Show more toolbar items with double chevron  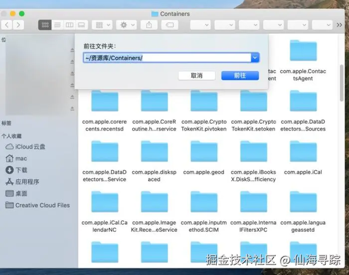(x=339, y=25)
